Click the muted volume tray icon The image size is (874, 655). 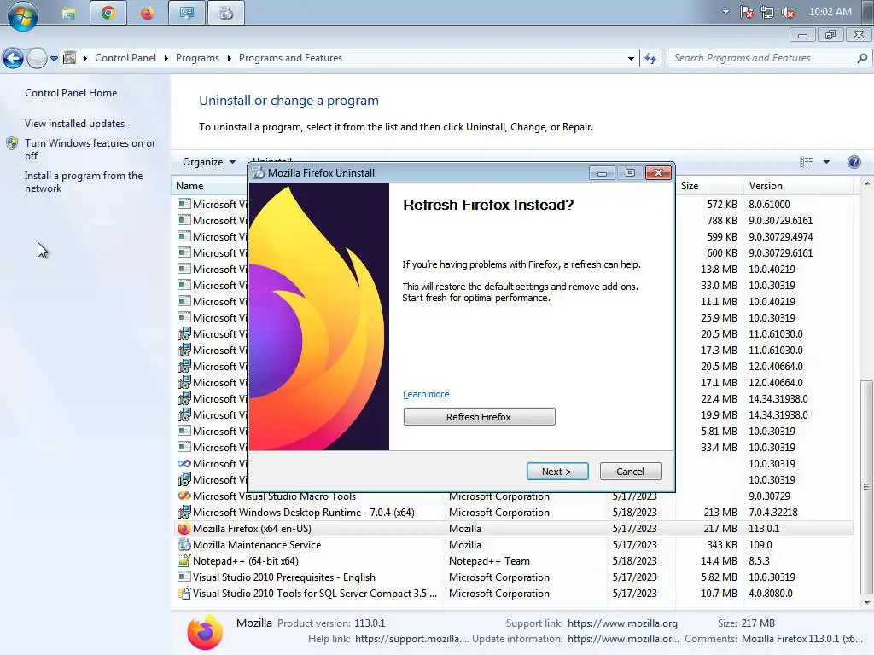pyautogui.click(x=788, y=12)
